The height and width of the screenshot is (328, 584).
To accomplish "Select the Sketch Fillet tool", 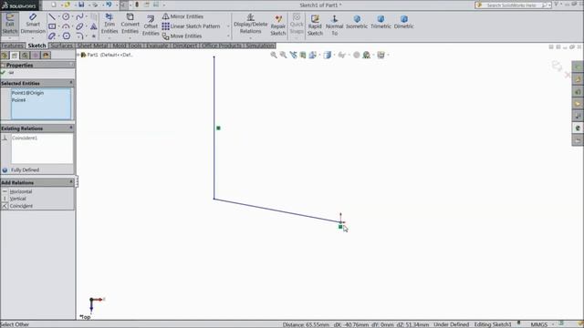I will coord(79,36).
